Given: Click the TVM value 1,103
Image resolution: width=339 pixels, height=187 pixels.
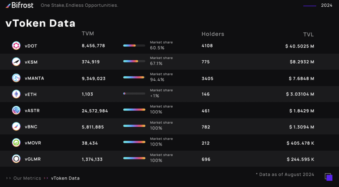Looking at the screenshot, I should coord(88,94).
